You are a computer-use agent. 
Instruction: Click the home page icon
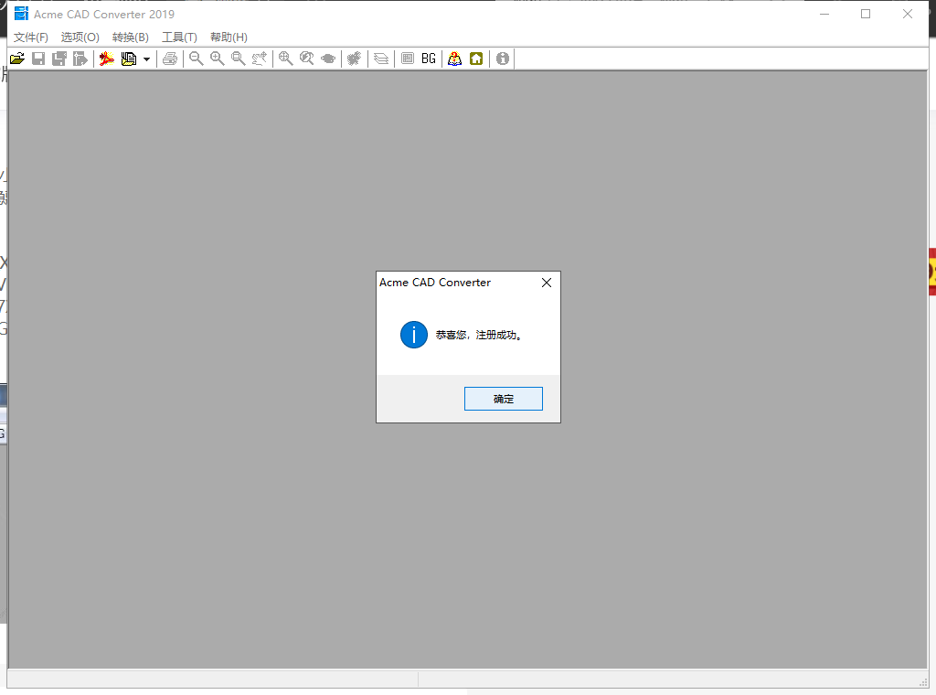coord(476,59)
